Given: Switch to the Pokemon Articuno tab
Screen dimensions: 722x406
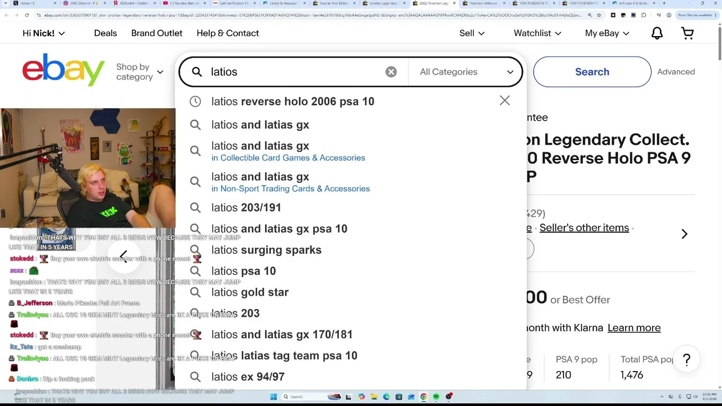Looking at the screenshot, I should pos(483,3).
